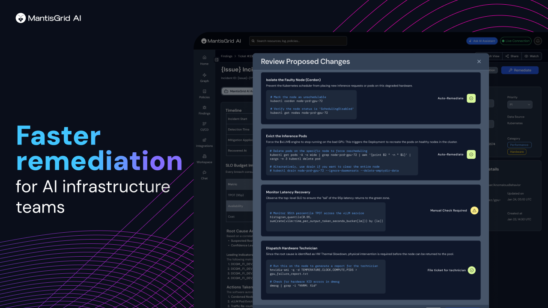The width and height of the screenshot is (548, 308).
Task: Go to Findings in the sidebar
Action: 204,110
